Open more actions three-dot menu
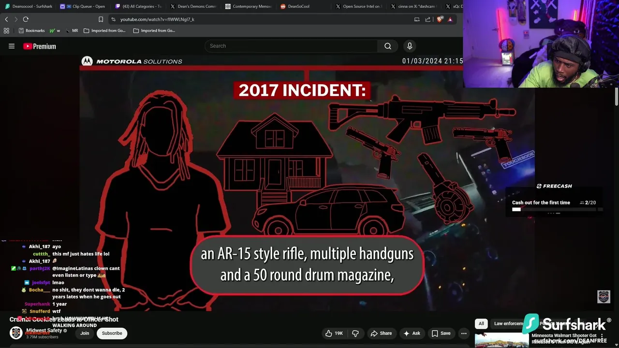The height and width of the screenshot is (348, 619). [x=464, y=333]
